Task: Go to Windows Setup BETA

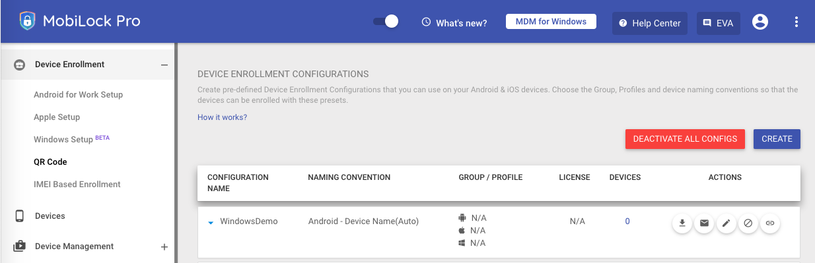Action: point(72,139)
